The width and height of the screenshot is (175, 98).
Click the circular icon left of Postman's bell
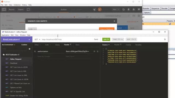123,10
